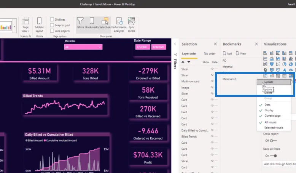Turn off the Keep all filters switch
The height and width of the screenshot is (173, 296).
(x=273, y=156)
